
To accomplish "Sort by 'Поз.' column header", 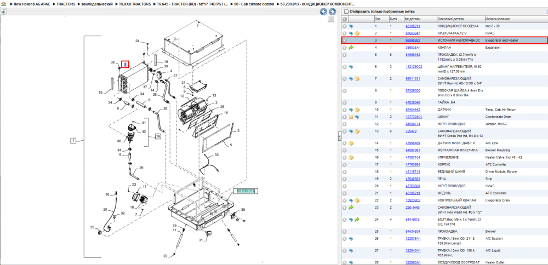I will tap(381, 19).
